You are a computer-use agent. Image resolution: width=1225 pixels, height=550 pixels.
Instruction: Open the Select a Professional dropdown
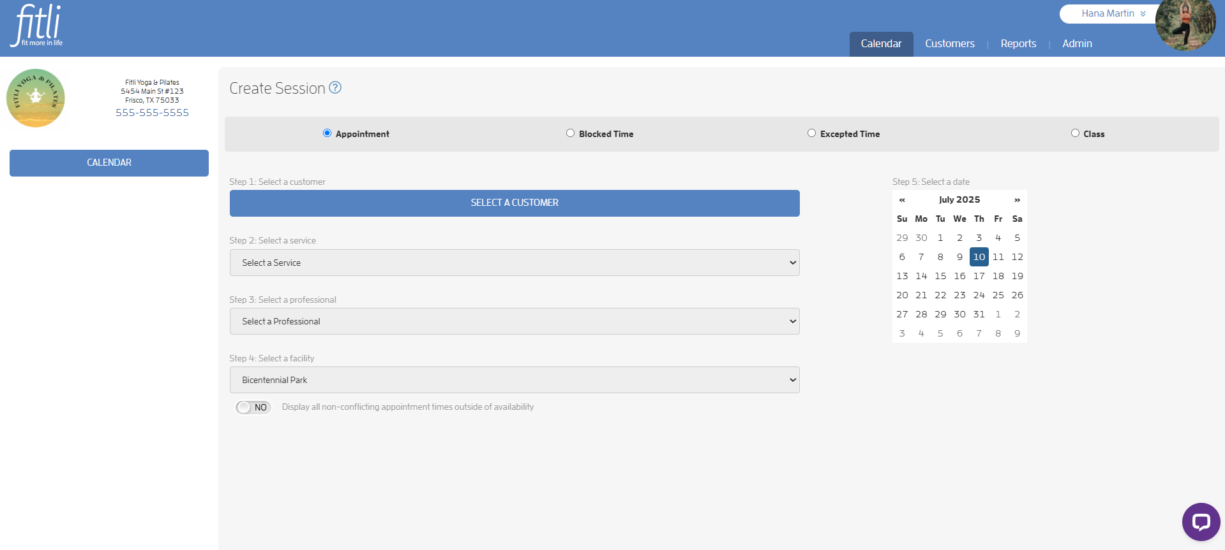[515, 321]
